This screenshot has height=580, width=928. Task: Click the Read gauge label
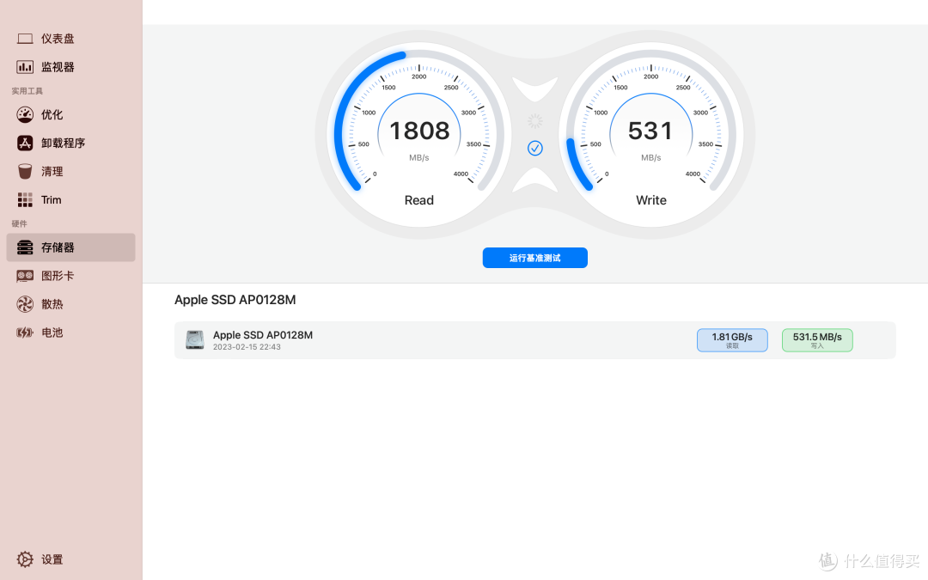(x=419, y=200)
